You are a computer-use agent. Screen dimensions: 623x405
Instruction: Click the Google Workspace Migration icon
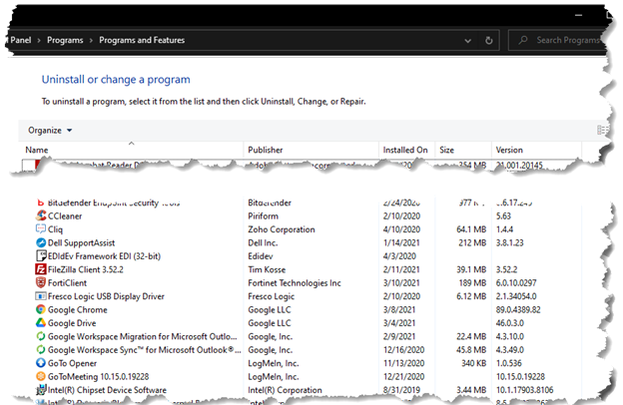(41, 336)
